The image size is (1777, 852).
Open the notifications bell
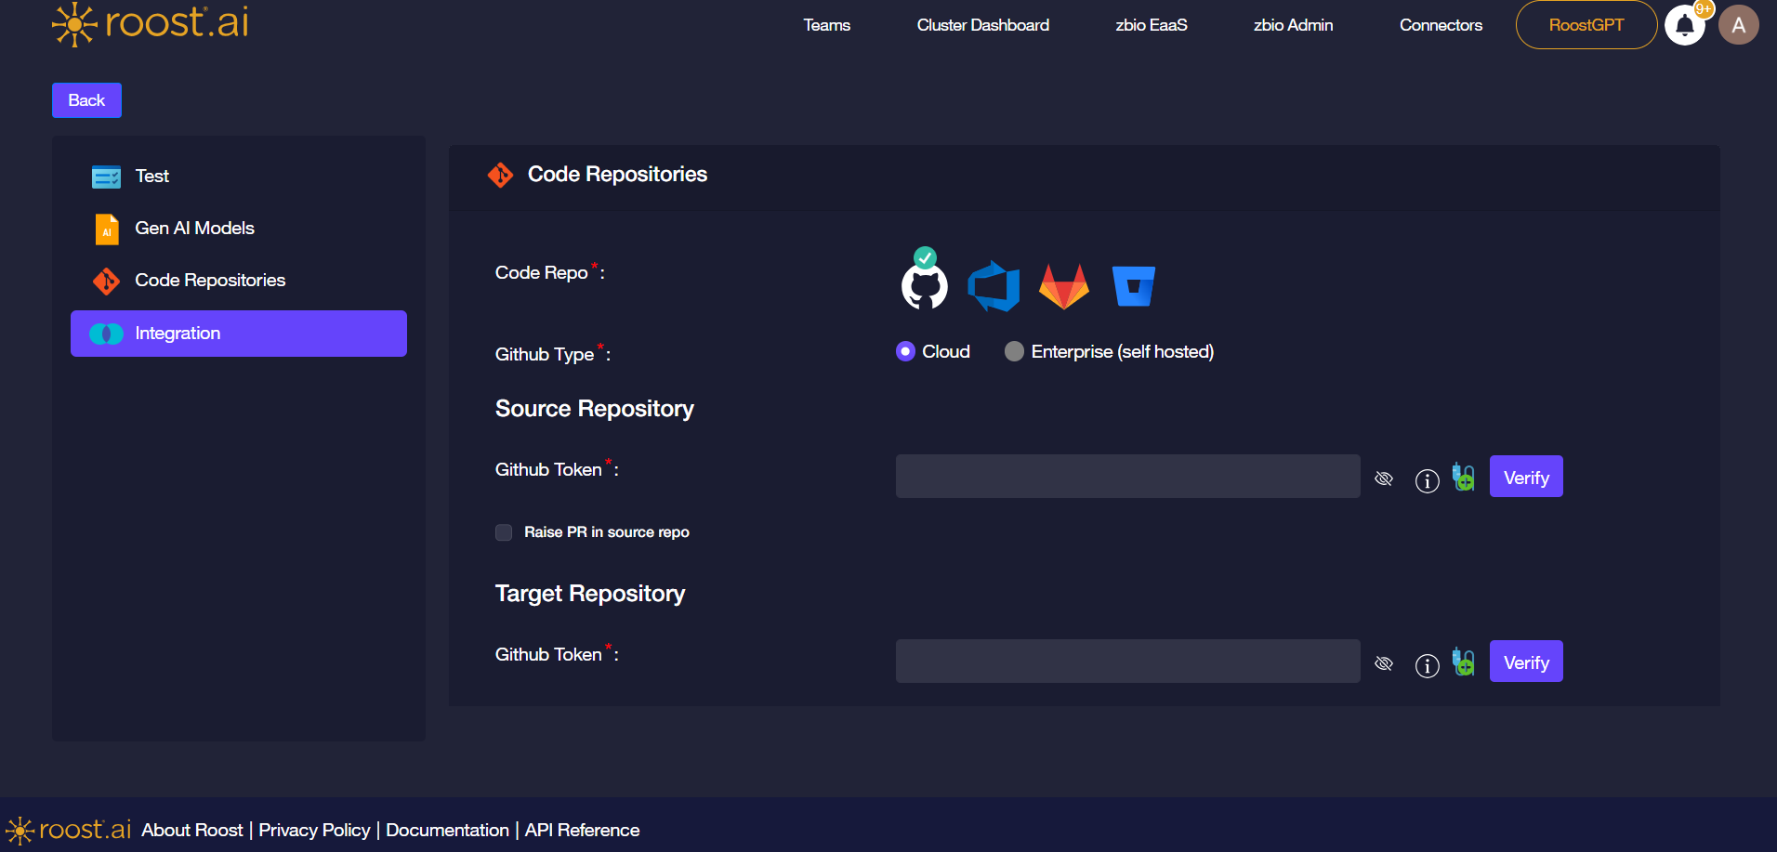(1684, 25)
